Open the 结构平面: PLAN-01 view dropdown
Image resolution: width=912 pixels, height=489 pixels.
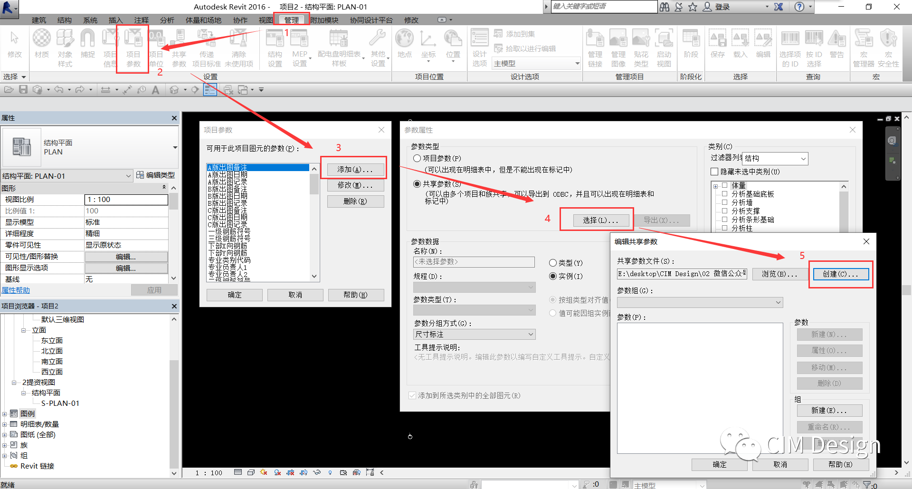point(66,176)
